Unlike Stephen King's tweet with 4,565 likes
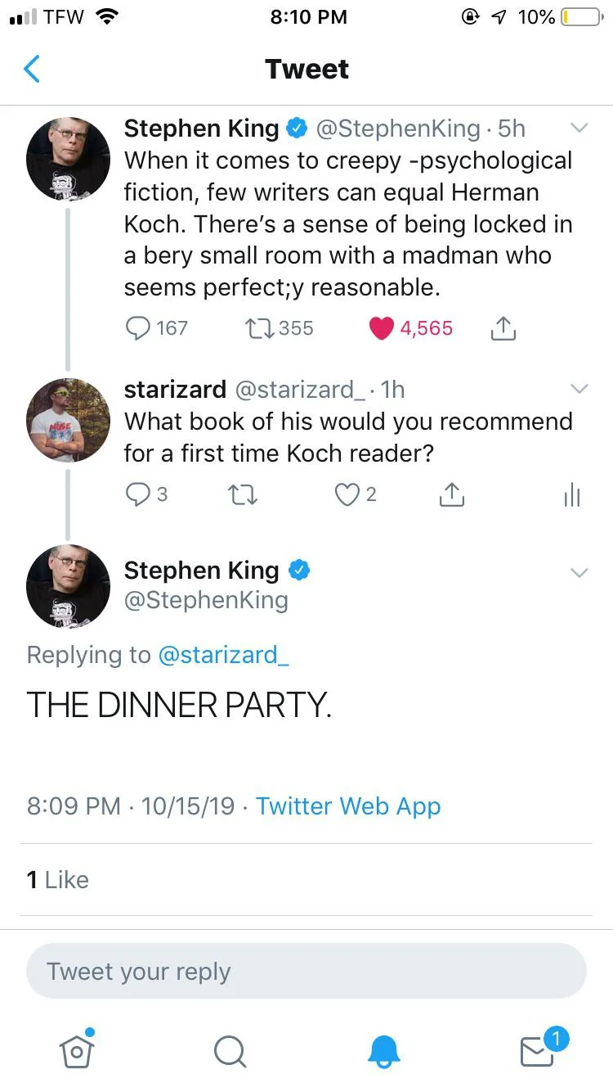Viewport: 613px width, 1092px height. (381, 327)
